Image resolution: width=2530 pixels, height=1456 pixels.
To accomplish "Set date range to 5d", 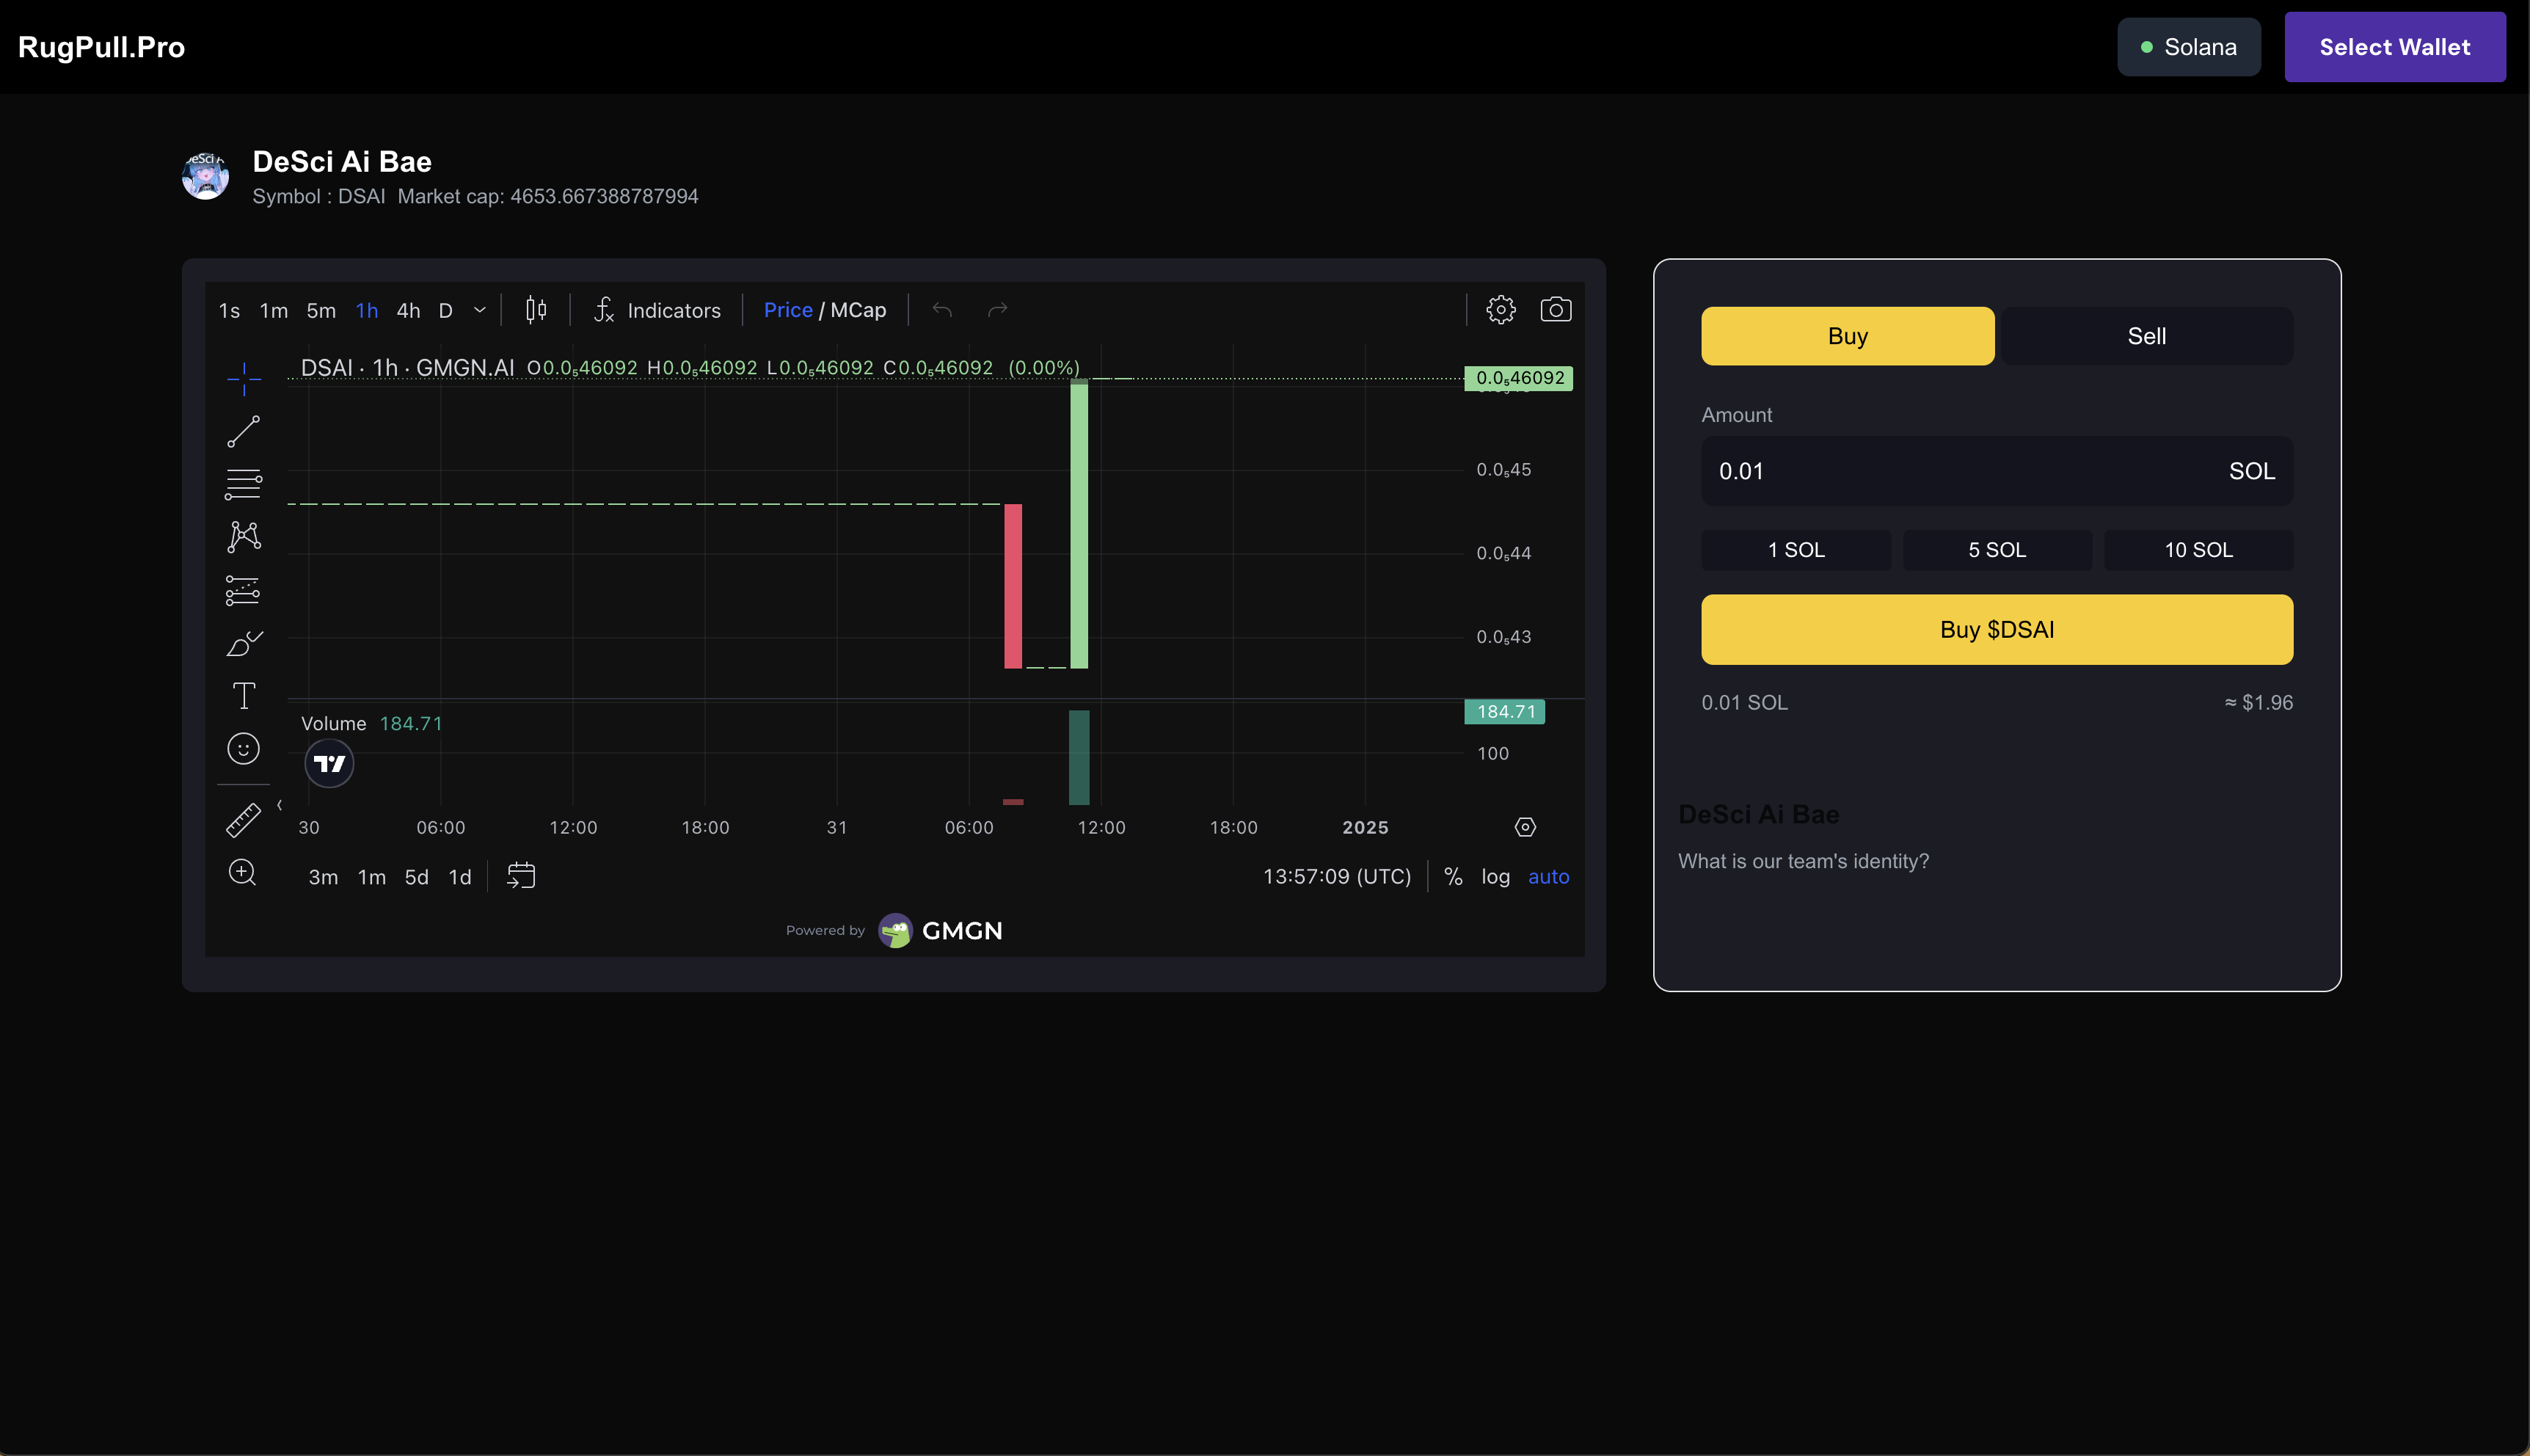I will pos(416,877).
